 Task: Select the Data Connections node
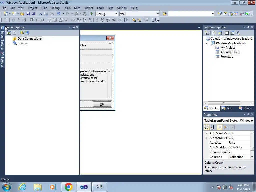click(30, 39)
